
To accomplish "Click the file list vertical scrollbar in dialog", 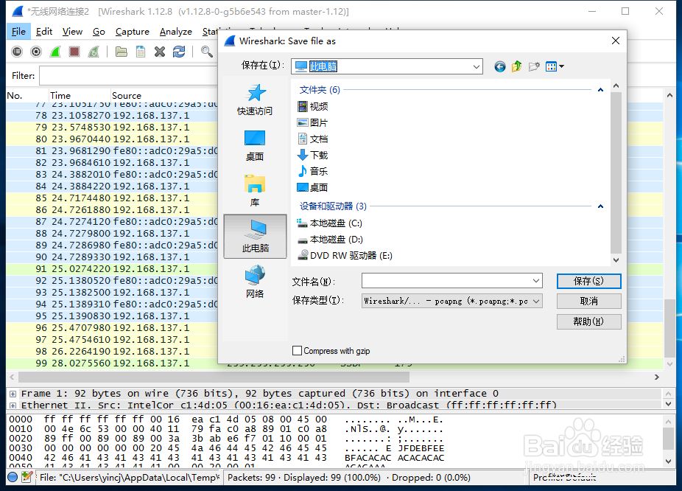I will pyautogui.click(x=616, y=173).
